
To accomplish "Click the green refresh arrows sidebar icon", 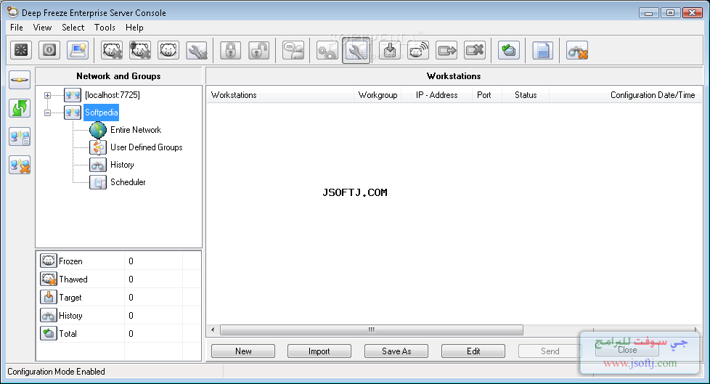I will (20, 108).
